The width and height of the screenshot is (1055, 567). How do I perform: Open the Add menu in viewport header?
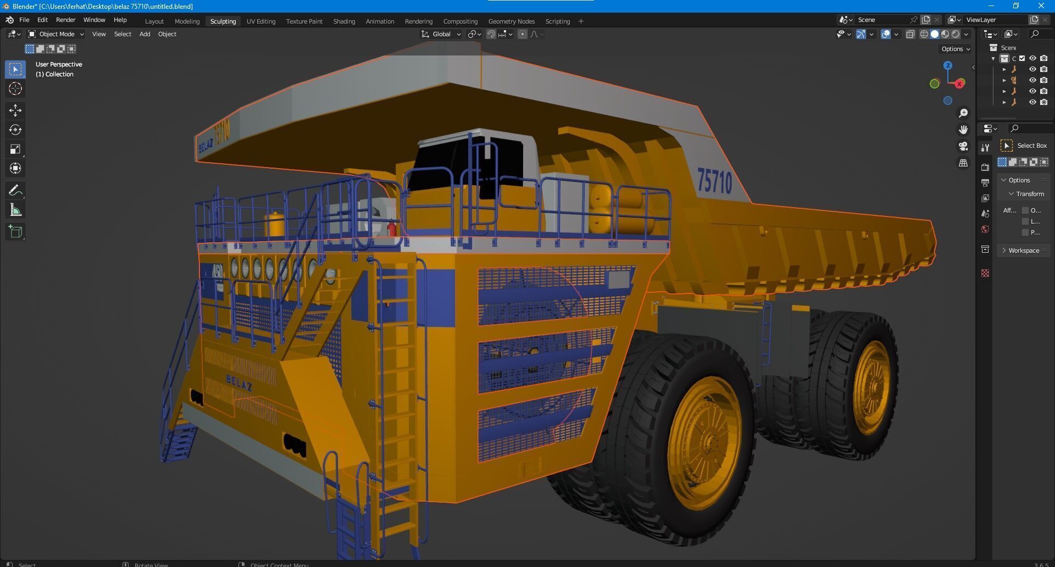[x=145, y=34]
